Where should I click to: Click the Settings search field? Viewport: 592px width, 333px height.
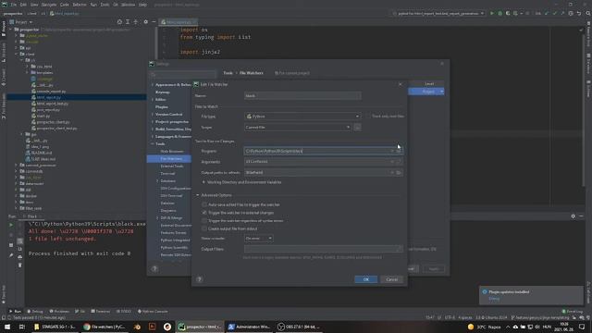(183, 74)
